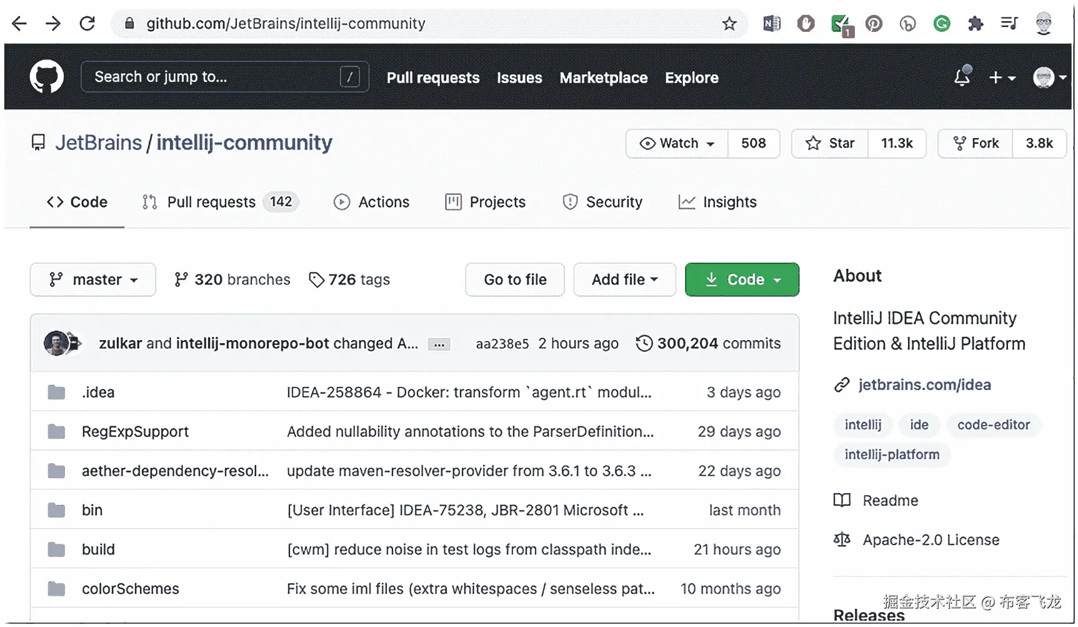Open the master branch dropdown
This screenshot has height=627, width=1078.
pyautogui.click(x=93, y=279)
